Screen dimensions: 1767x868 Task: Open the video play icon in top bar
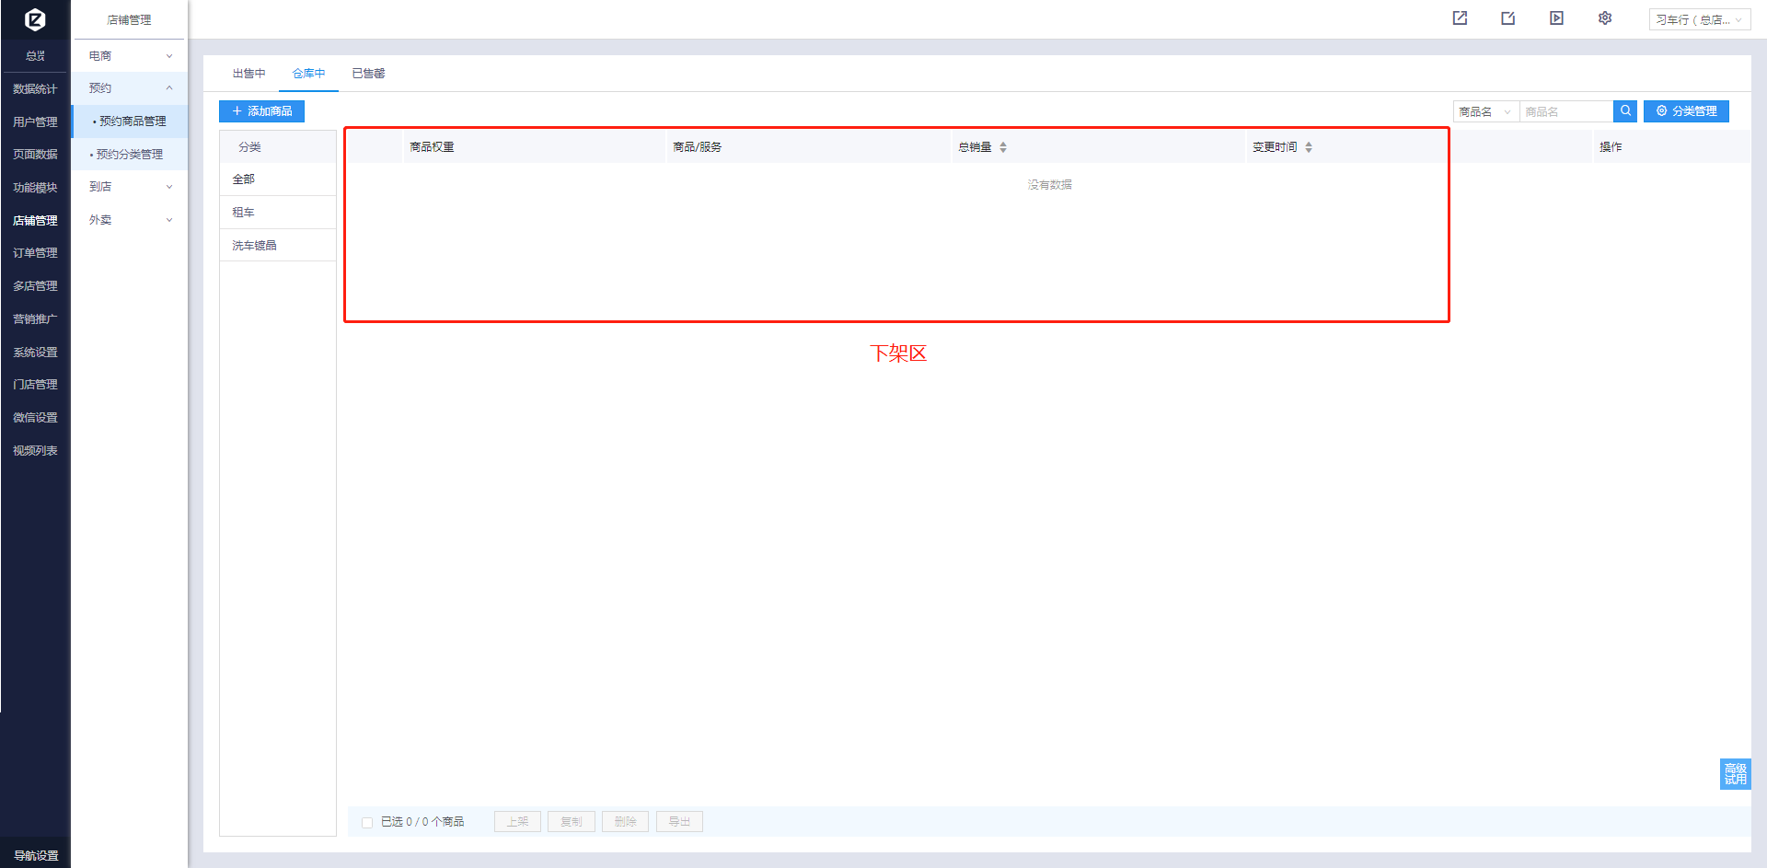tap(1556, 18)
